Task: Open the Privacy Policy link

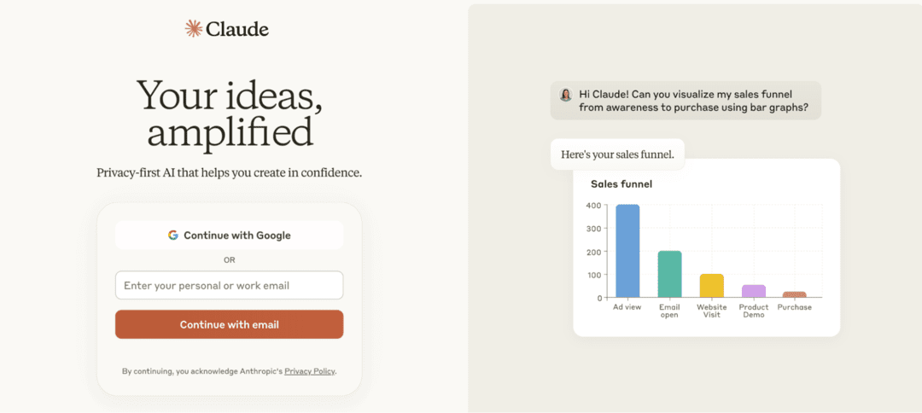Action: coord(309,371)
